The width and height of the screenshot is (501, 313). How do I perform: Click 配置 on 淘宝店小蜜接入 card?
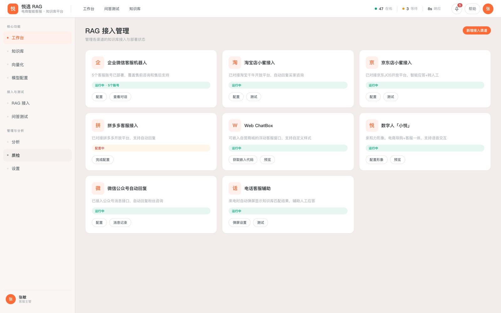(x=236, y=97)
